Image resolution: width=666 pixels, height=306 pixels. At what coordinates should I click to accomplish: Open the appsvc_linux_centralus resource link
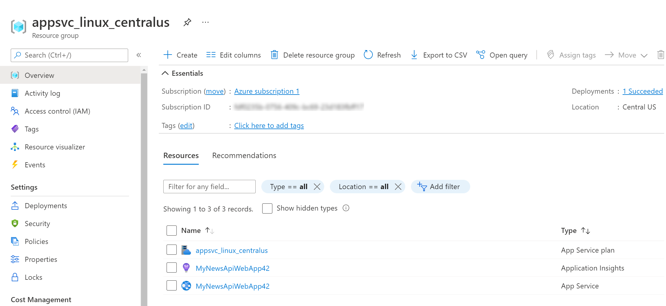(x=232, y=251)
